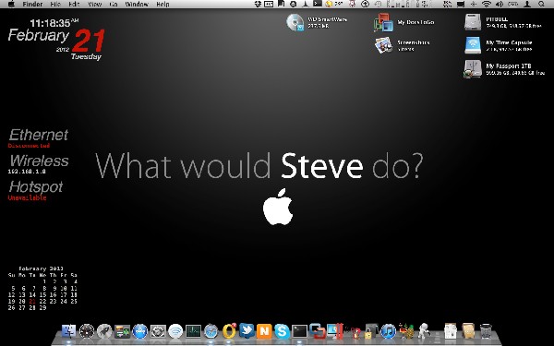This screenshot has height=346, width=554.
Task: Open the Go menu
Action: click(114, 5)
